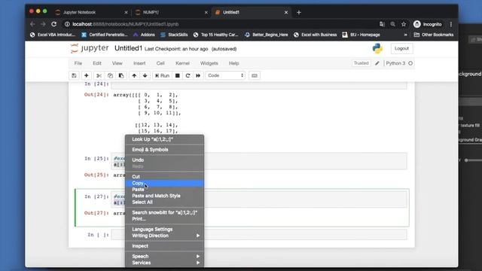482x271 pixels.
Task: Click the empty In [ ] code cell
Action: tap(259, 235)
